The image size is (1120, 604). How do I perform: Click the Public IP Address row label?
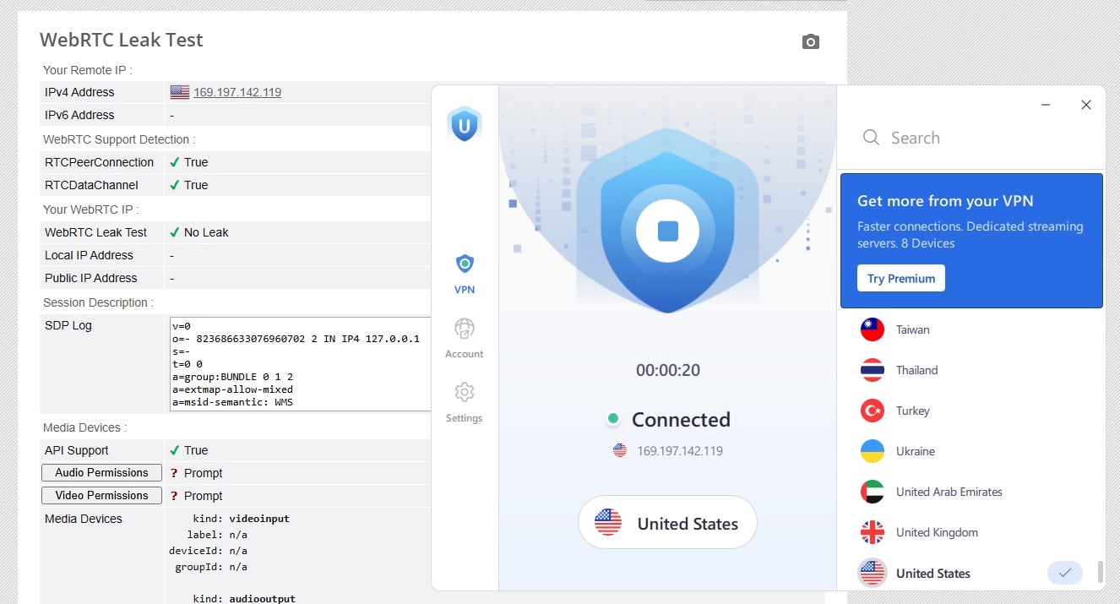pos(91,278)
